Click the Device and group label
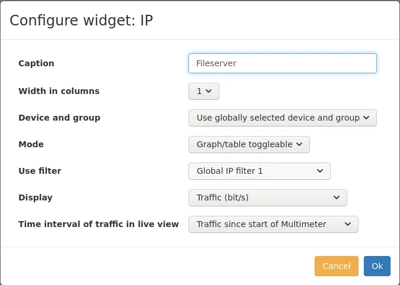This screenshot has width=400, height=285. tap(59, 118)
